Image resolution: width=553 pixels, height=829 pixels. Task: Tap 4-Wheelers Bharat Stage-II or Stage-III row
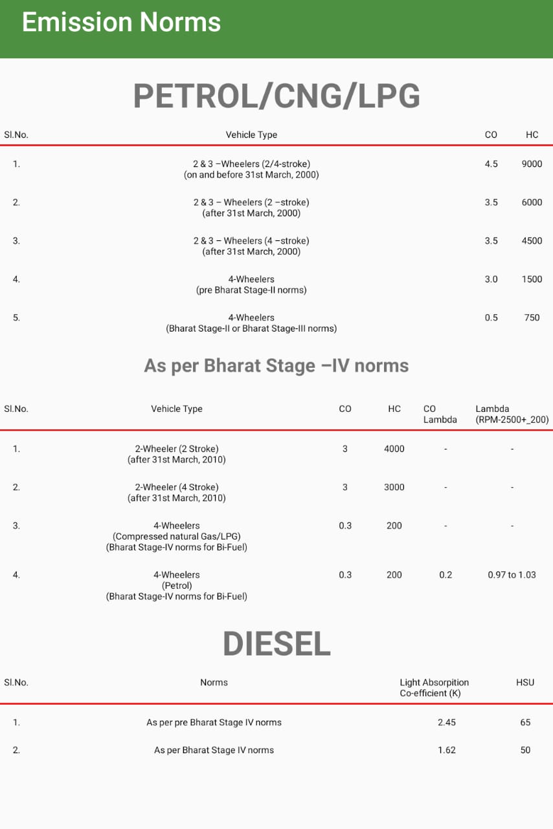tap(251, 323)
